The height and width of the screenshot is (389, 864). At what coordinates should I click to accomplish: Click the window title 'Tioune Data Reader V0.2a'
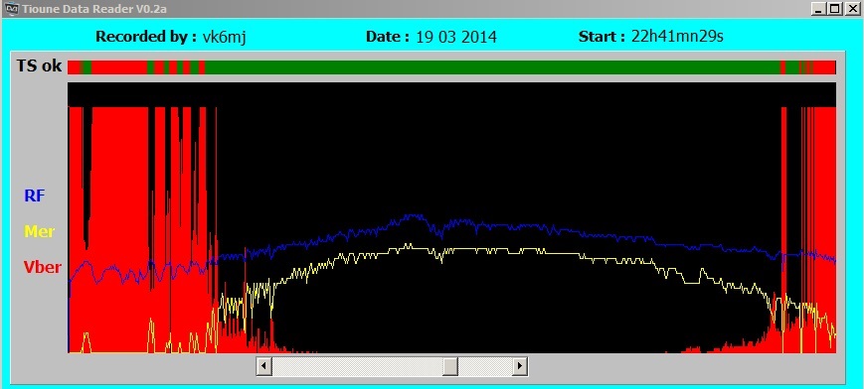pos(94,9)
